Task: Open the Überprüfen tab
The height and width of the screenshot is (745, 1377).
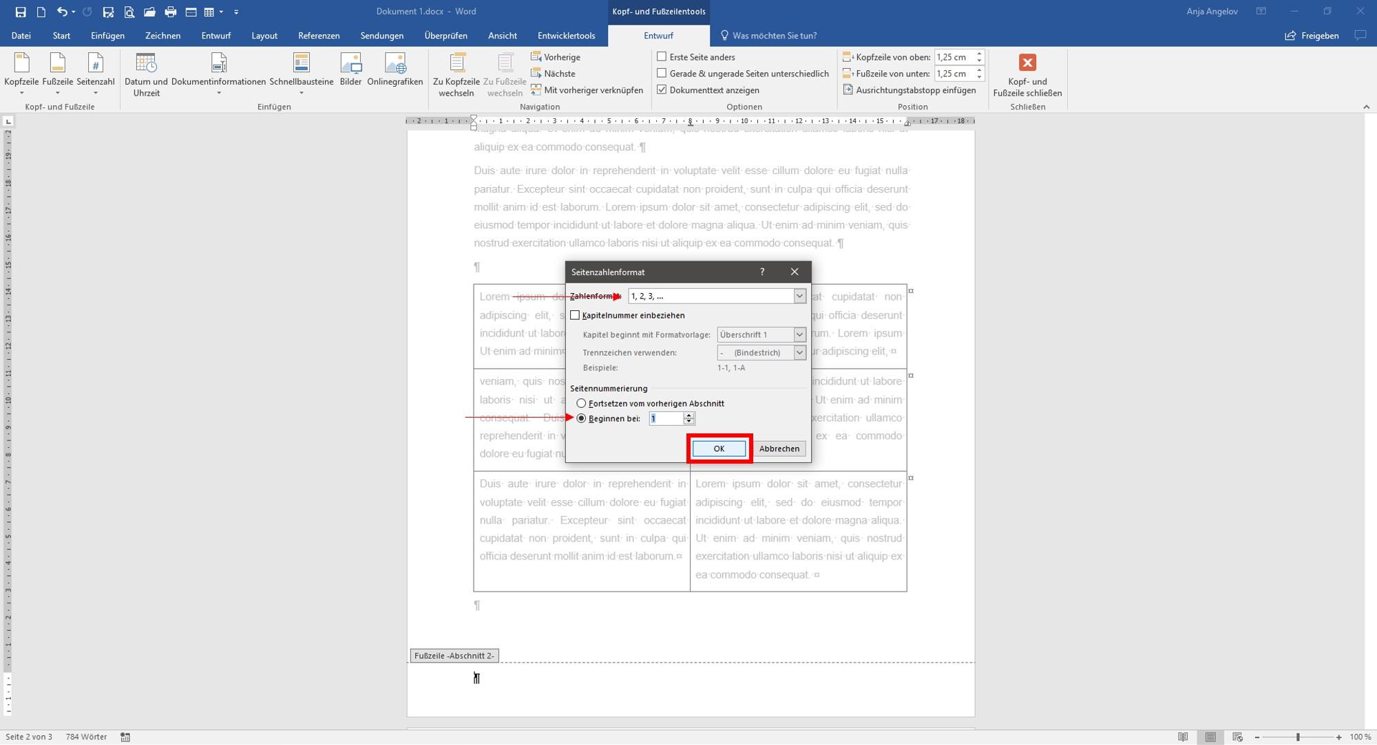Action: tap(445, 36)
